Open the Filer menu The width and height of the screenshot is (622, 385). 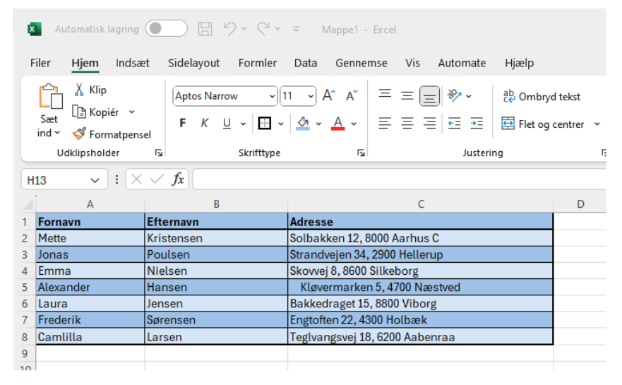point(40,63)
